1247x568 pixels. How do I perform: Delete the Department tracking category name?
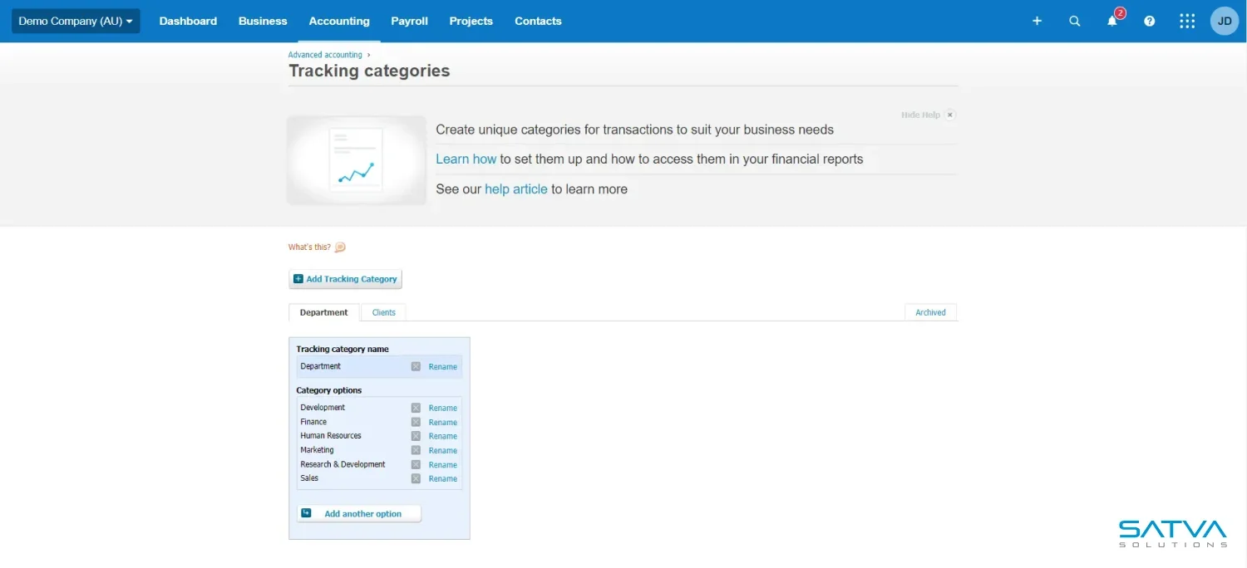click(x=416, y=366)
